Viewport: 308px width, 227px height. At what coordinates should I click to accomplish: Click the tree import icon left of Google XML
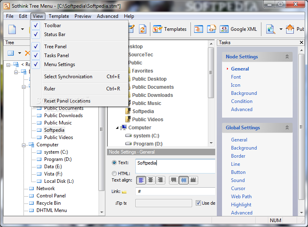199,29
